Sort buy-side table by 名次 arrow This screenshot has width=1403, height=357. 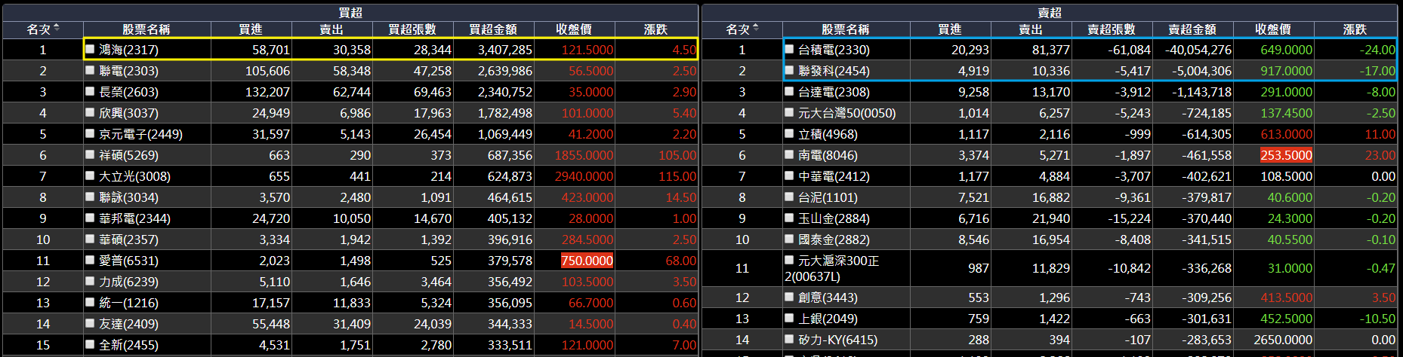click(57, 29)
